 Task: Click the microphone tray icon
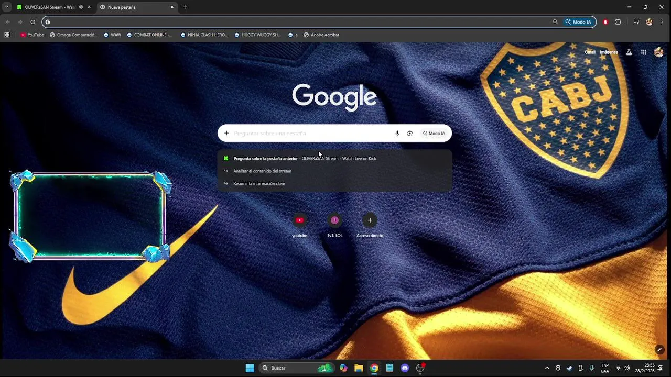592,368
